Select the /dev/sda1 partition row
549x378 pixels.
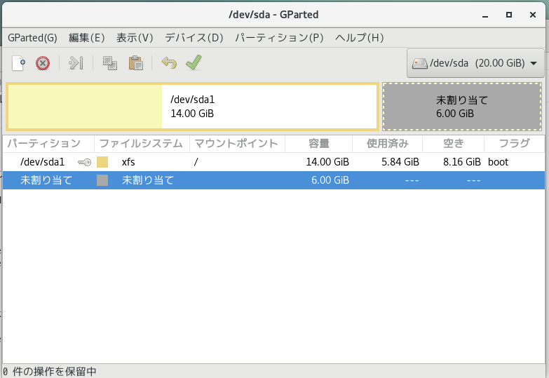point(274,162)
